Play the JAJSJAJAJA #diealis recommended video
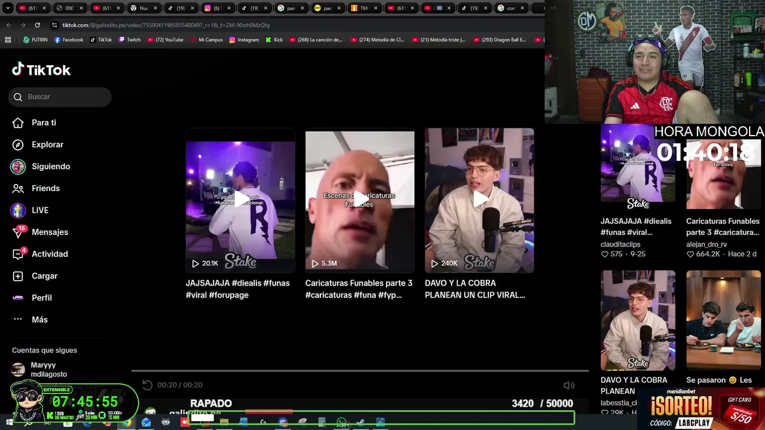The width and height of the screenshot is (765, 430). 240,200
